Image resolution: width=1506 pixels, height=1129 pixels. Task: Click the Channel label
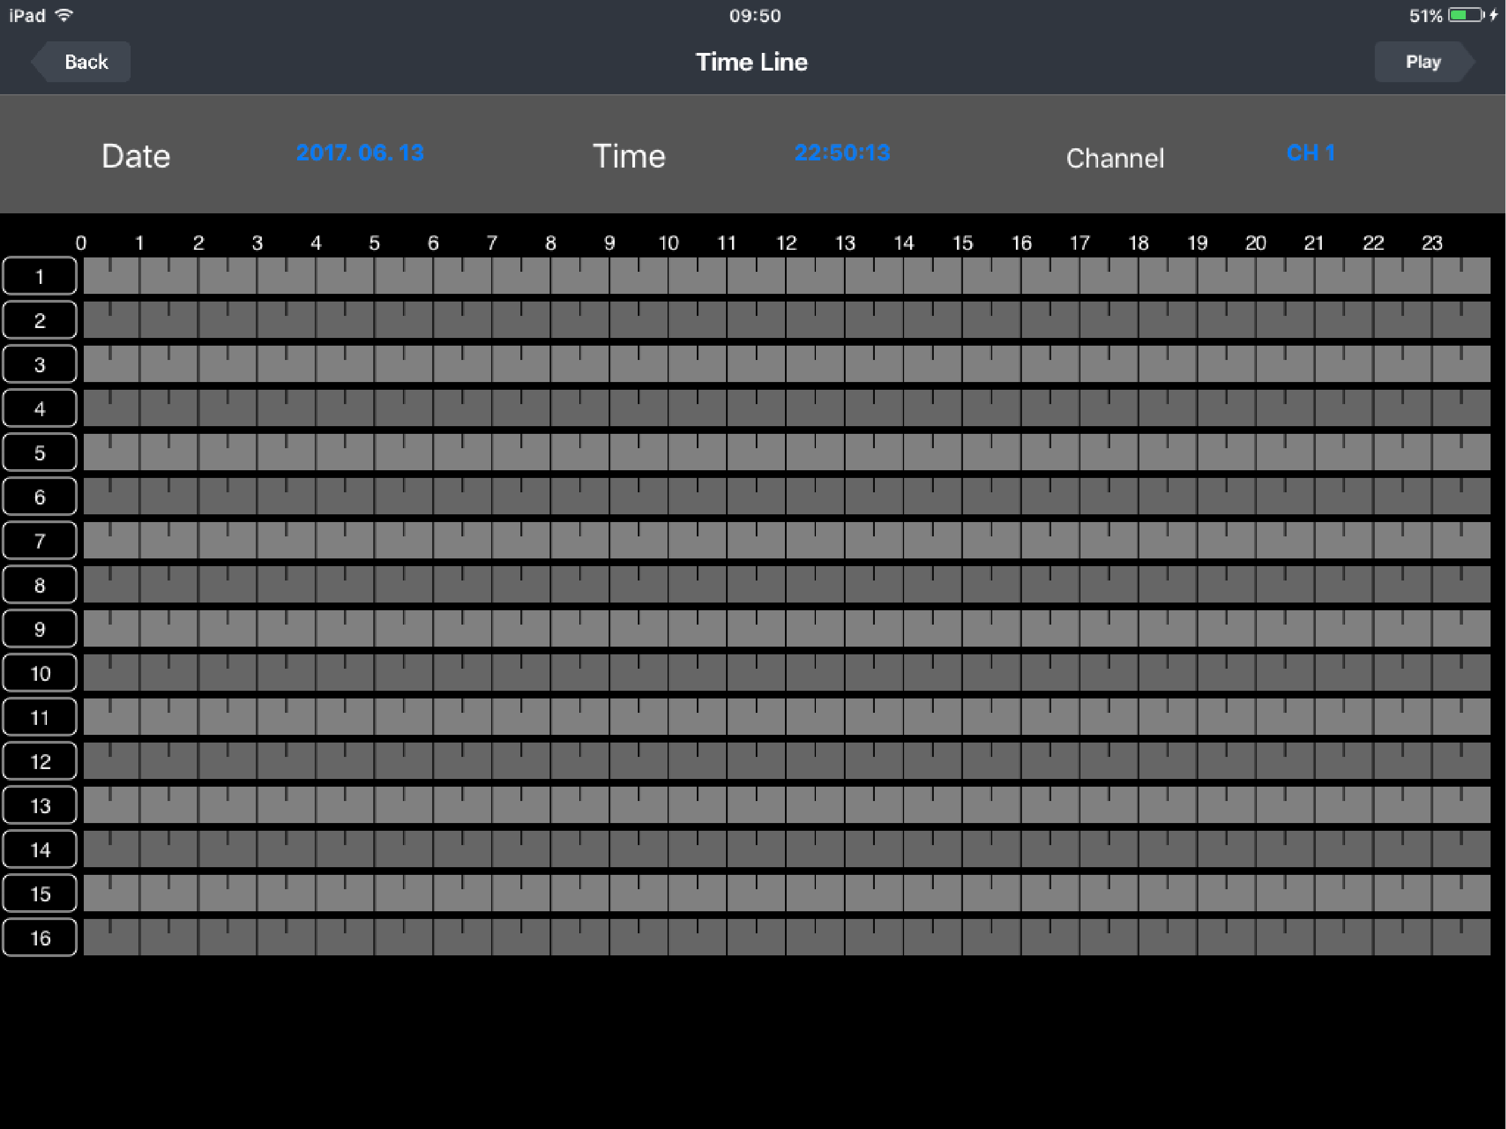[1115, 158]
